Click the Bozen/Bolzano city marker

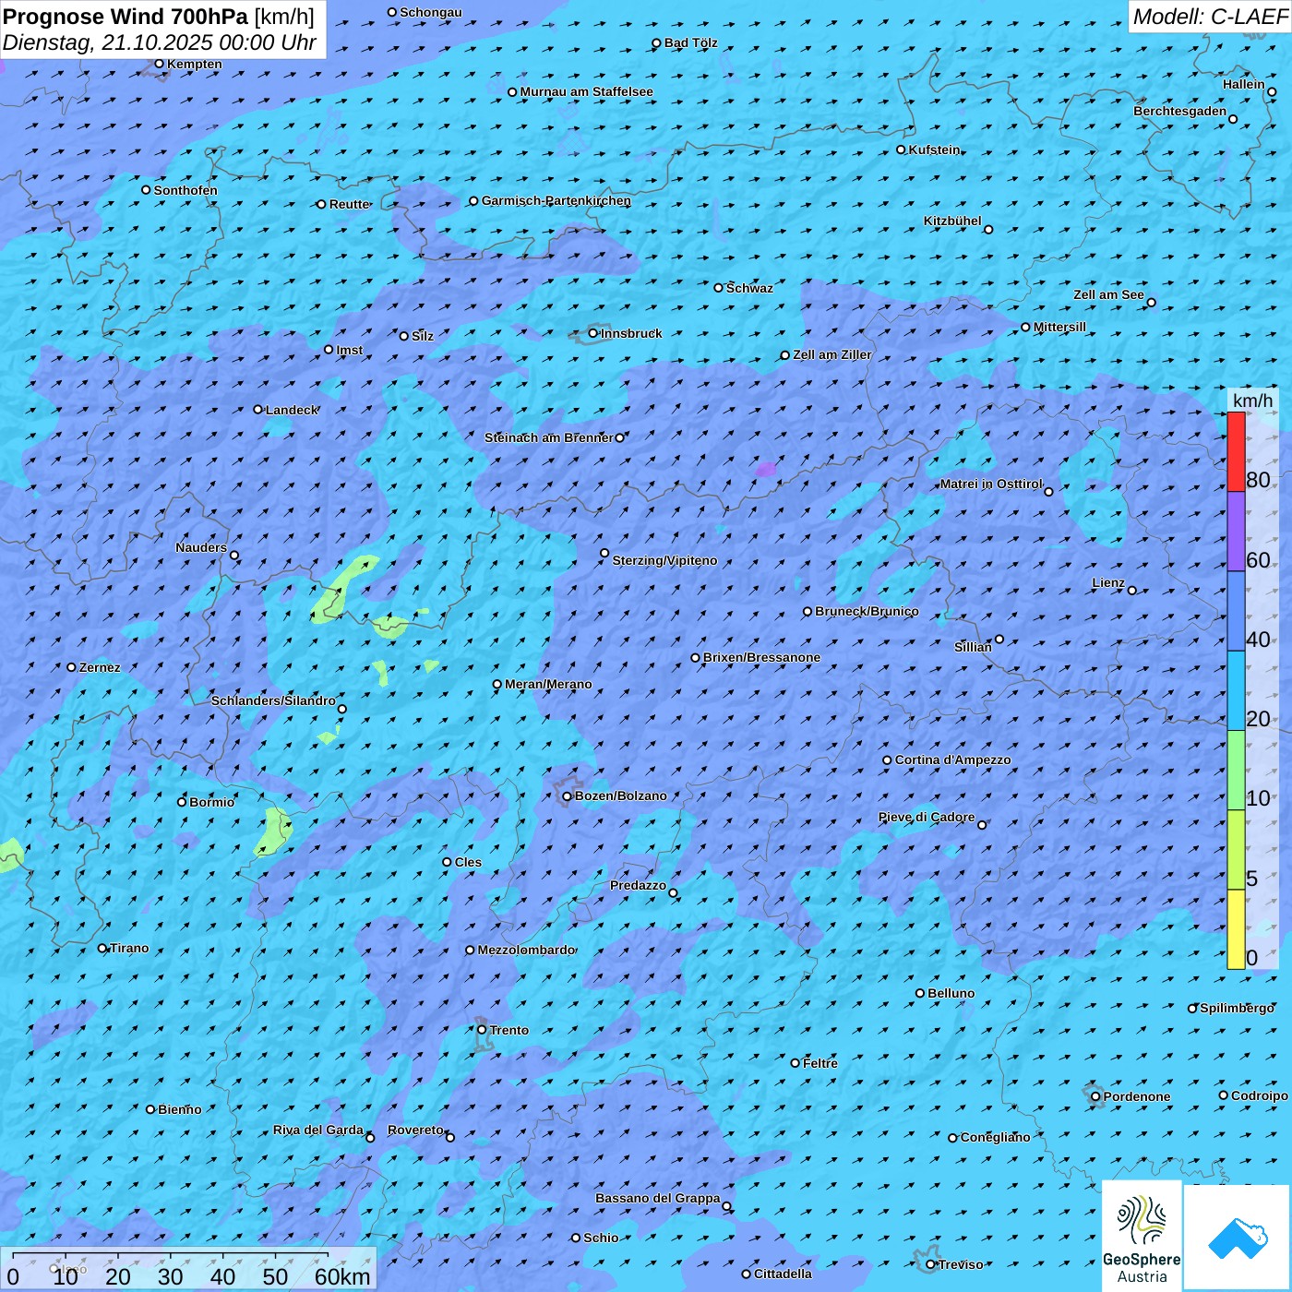tap(568, 796)
